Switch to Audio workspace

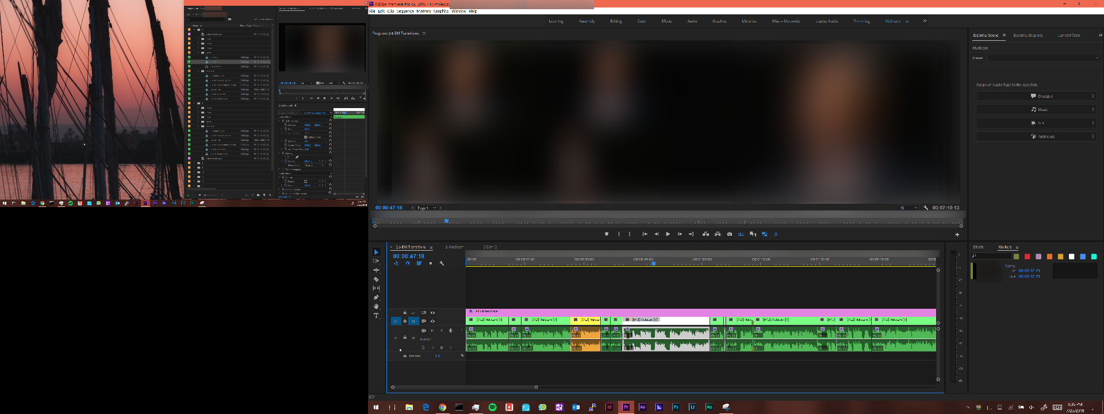(x=692, y=21)
